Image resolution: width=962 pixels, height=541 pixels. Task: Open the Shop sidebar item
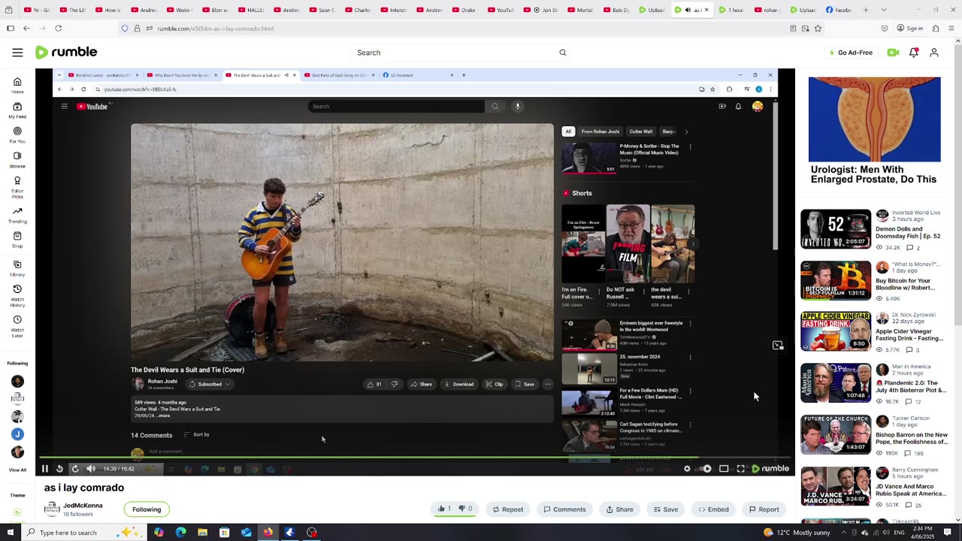(x=17, y=240)
